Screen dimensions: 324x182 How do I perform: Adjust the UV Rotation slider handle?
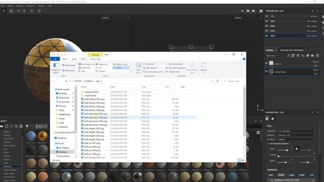pyautogui.click(x=278, y=156)
